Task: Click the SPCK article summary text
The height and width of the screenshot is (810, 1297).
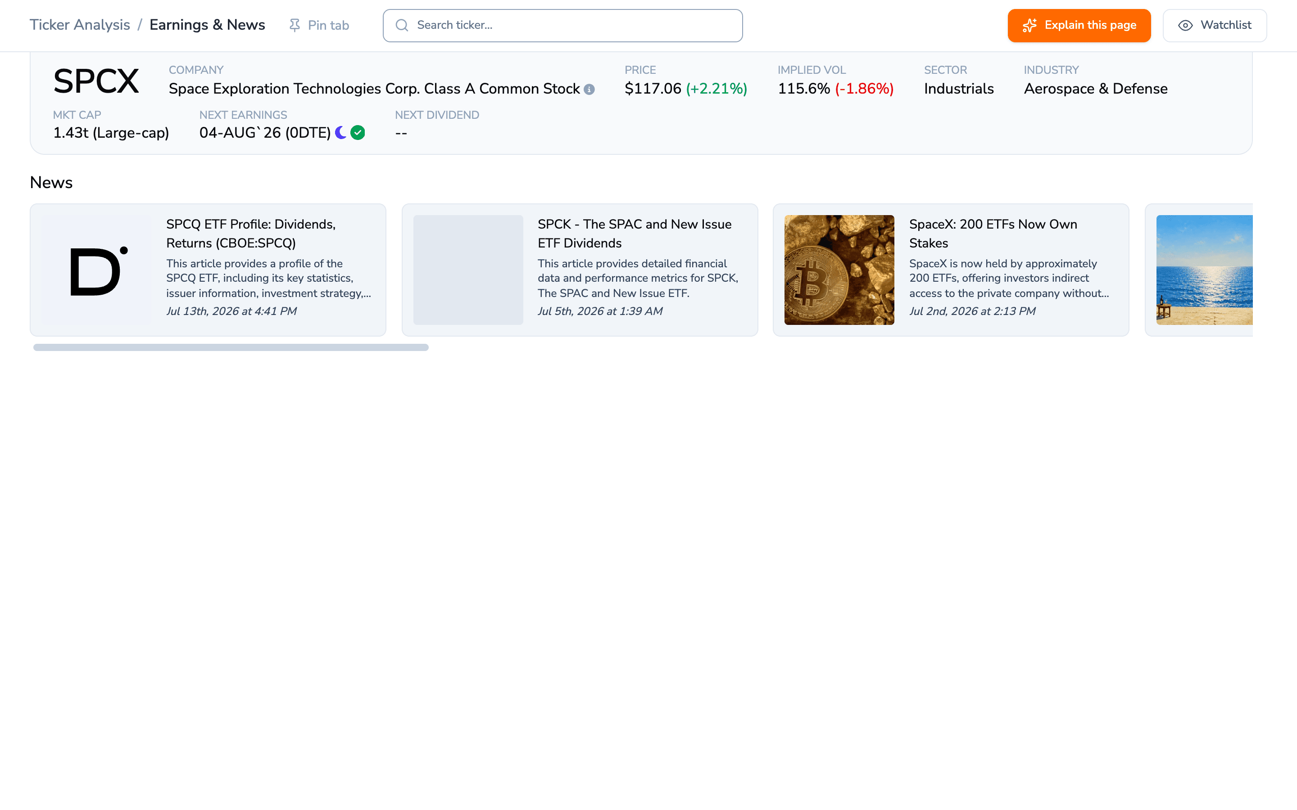Action: [638, 279]
